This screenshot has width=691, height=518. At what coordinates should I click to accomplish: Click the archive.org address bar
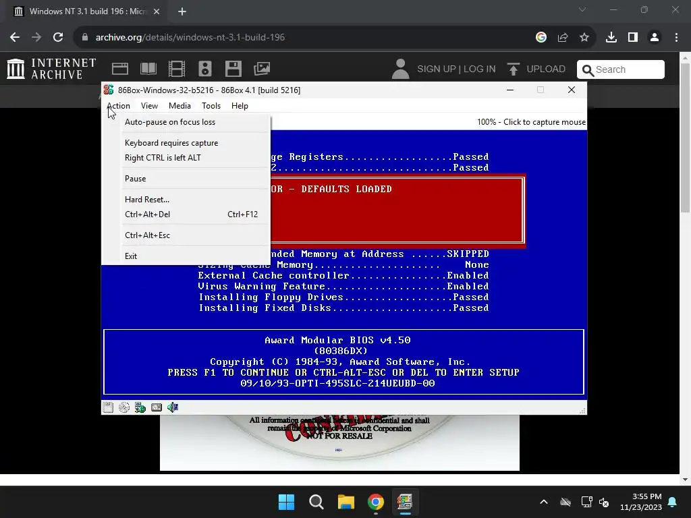click(304, 38)
